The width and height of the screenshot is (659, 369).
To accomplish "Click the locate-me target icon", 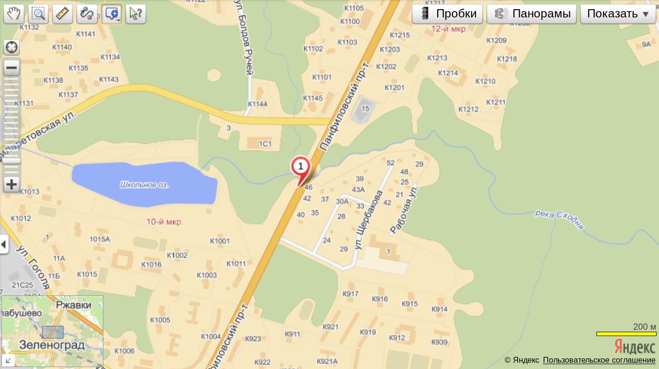I will tap(11, 48).
